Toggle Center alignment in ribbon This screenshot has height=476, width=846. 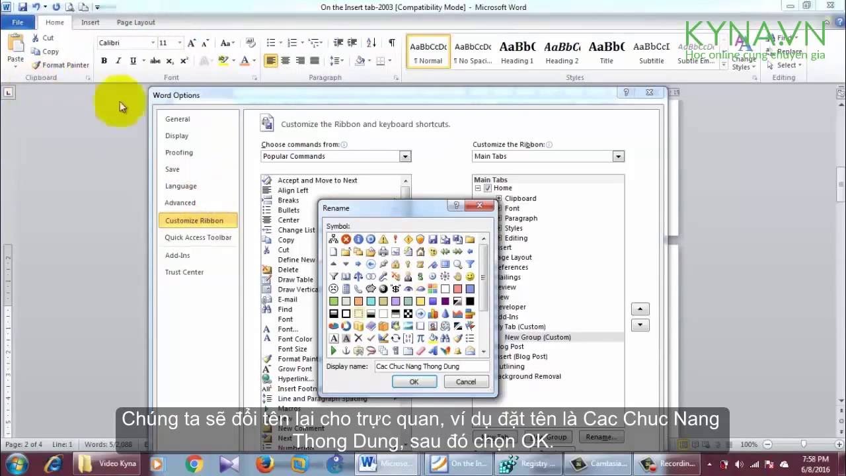pos(286,61)
